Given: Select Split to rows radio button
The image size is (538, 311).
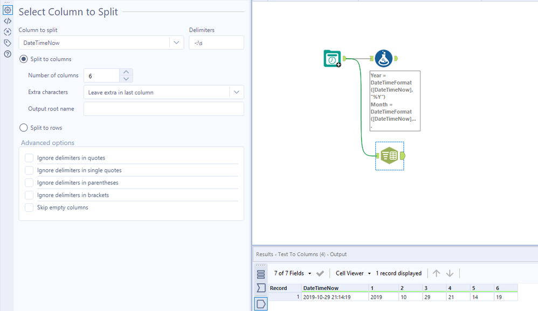Looking at the screenshot, I should [x=23, y=128].
